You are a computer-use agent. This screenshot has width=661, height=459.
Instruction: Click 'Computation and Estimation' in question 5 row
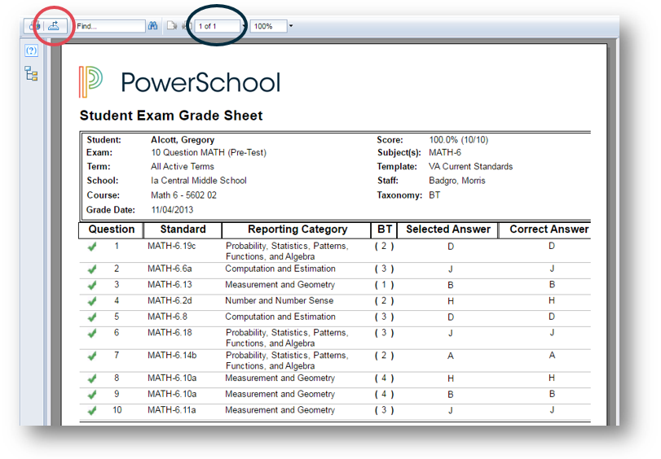tap(280, 317)
